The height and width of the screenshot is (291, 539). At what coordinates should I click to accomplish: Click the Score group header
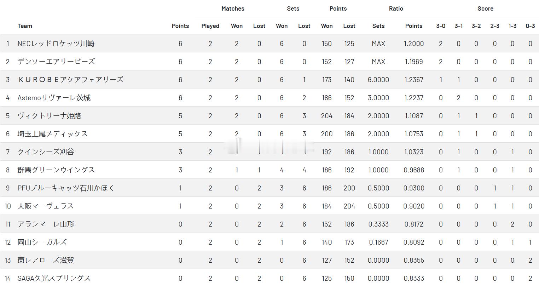pyautogui.click(x=485, y=8)
